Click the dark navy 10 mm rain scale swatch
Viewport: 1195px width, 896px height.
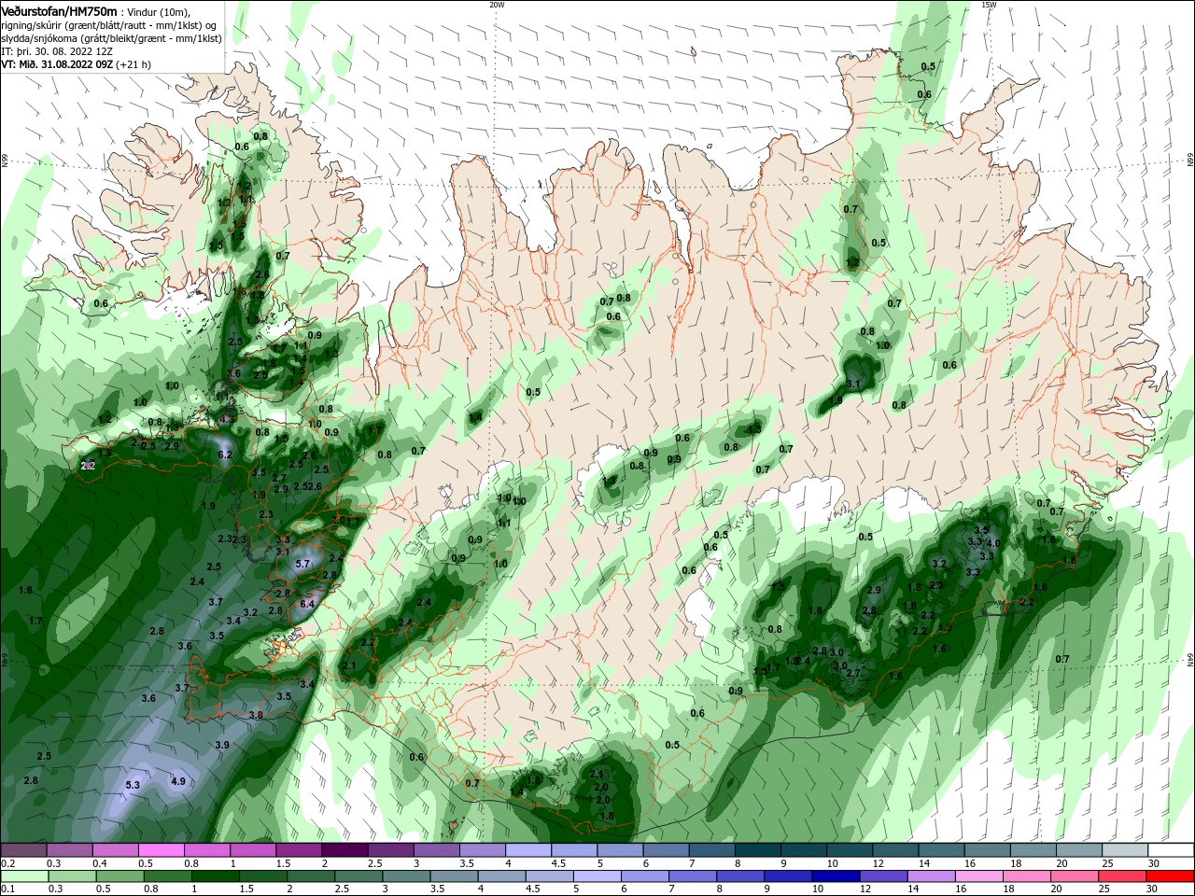pyautogui.click(x=835, y=876)
